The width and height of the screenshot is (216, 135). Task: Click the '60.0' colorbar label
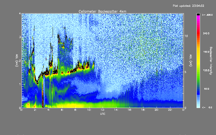pyautogui.click(x=207, y=89)
